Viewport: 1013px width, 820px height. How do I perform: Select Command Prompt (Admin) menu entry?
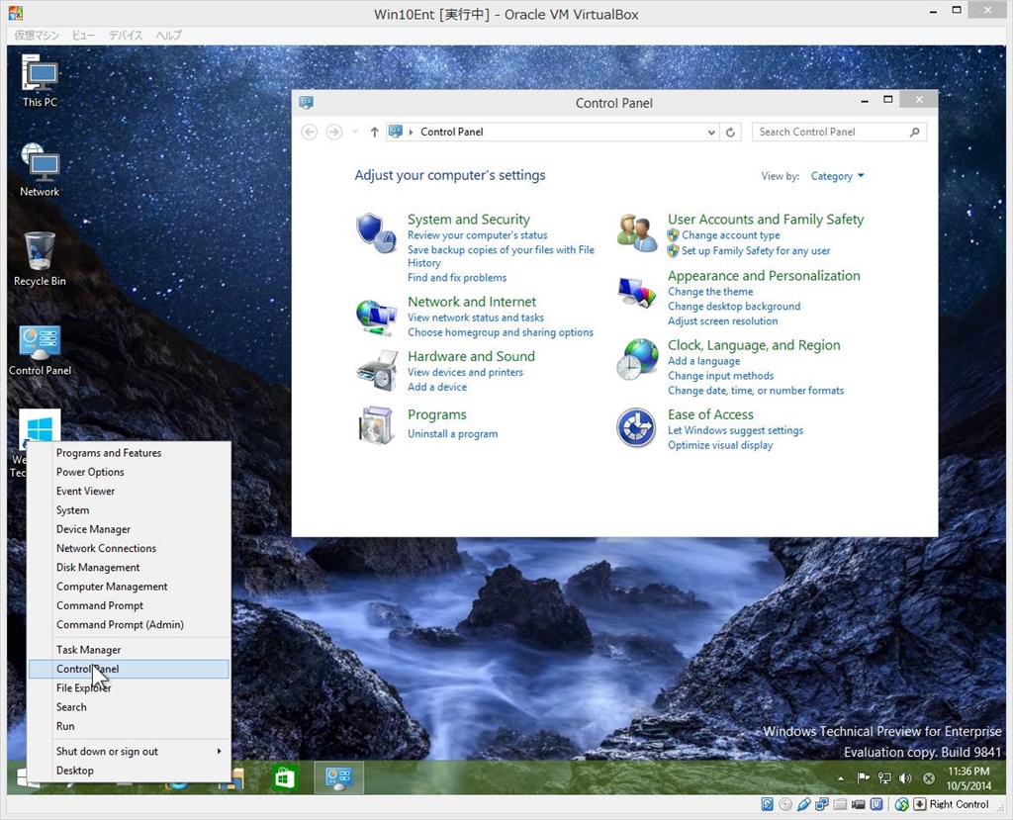coord(120,625)
